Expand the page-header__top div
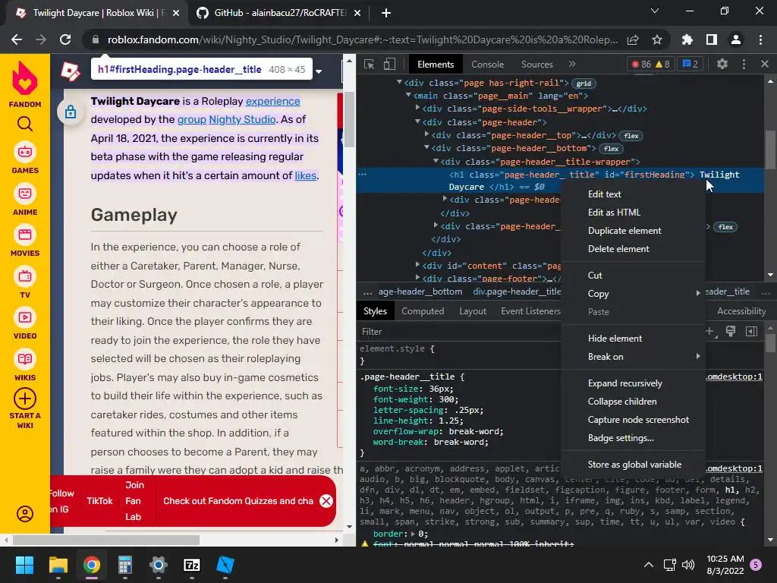 (426, 134)
